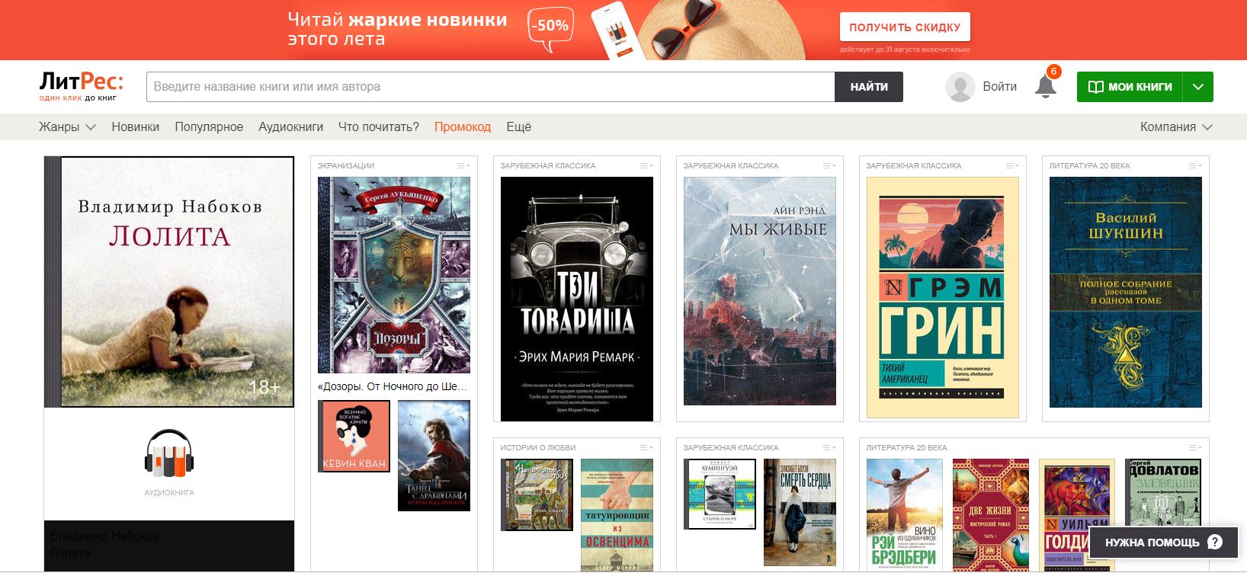This screenshot has height=573, width=1247.
Task: Open the notifications bell icon
Action: pyautogui.click(x=1046, y=86)
